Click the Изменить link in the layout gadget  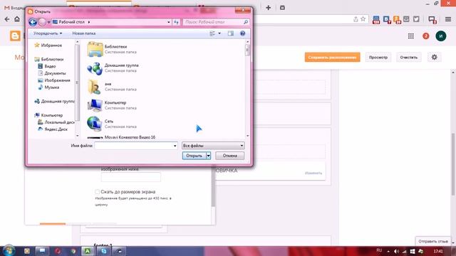point(313,173)
